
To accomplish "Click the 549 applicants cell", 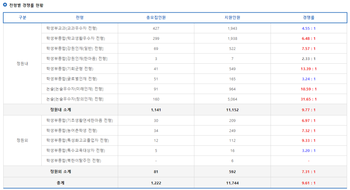I will [x=232, y=69].
